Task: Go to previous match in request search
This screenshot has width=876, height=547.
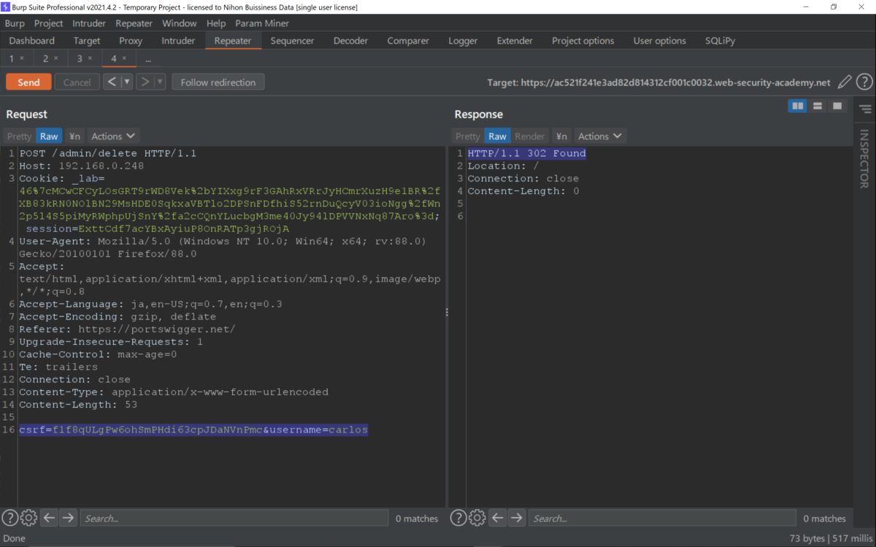Action: (x=49, y=518)
